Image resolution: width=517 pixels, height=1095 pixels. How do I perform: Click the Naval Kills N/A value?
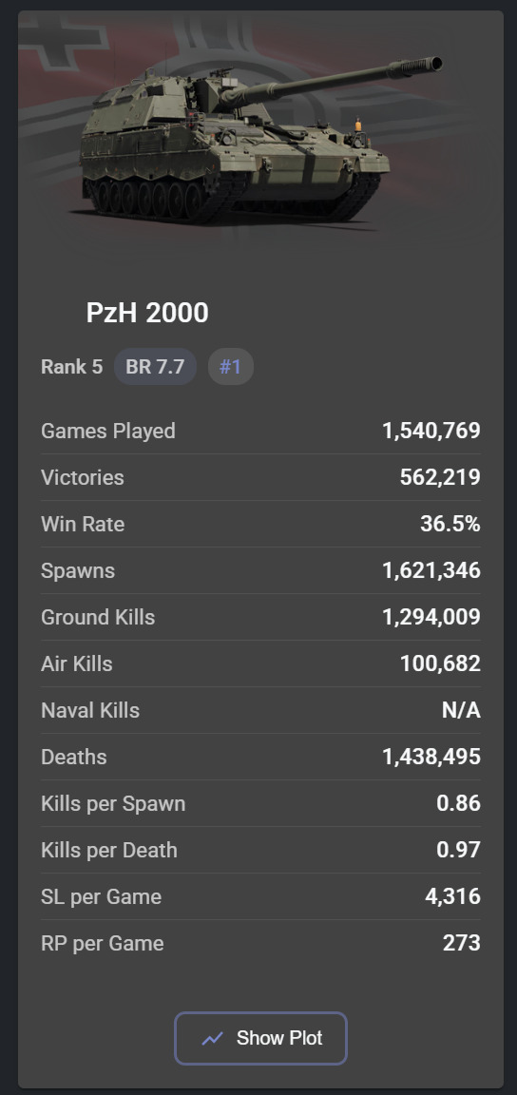(x=461, y=710)
